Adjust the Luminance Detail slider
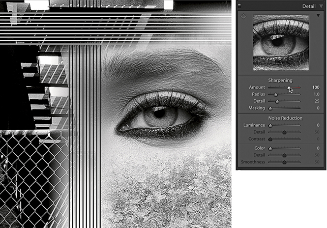The image size is (327, 228). [284, 132]
